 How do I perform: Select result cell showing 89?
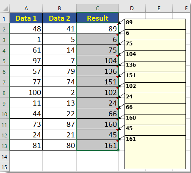[97, 28]
